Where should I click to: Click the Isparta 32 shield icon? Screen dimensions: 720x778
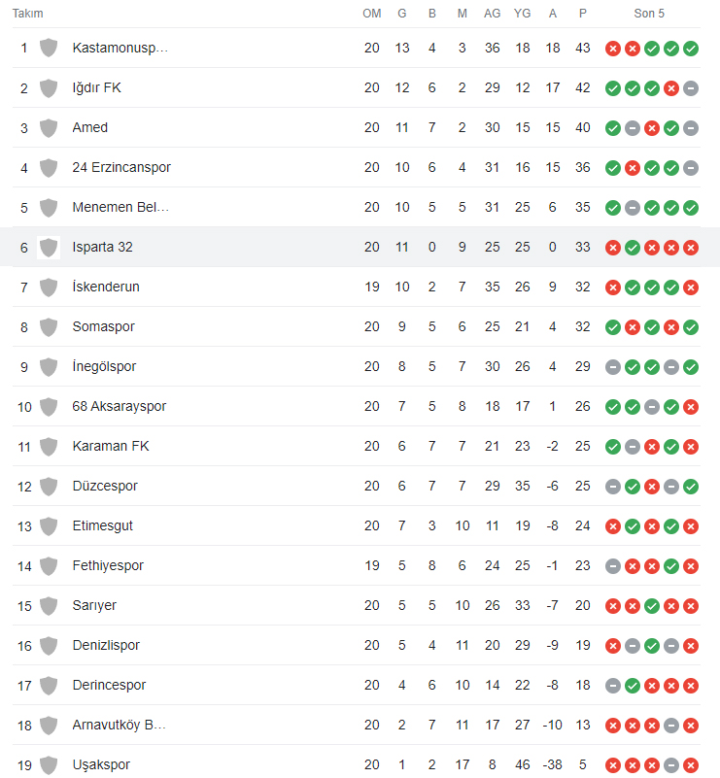(49, 248)
